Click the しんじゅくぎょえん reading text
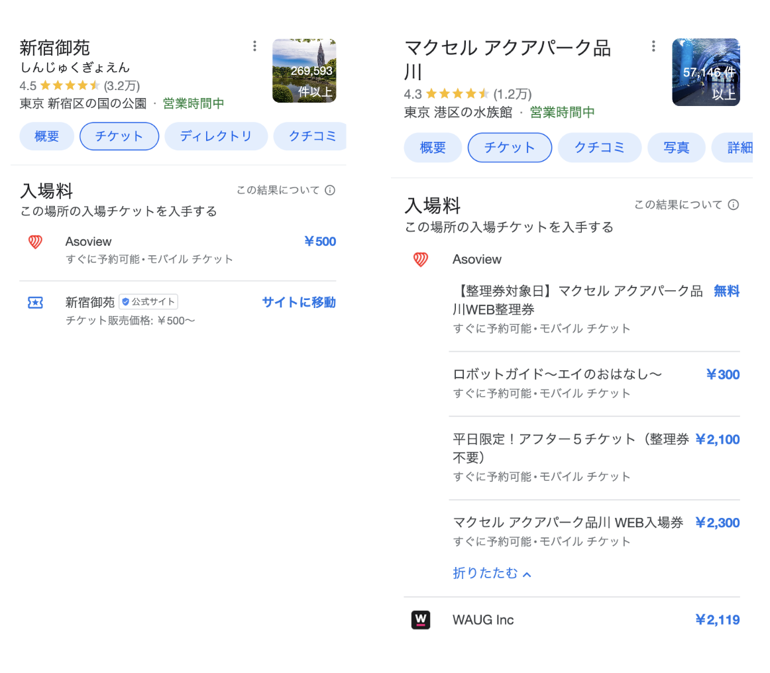The image size is (770, 673). [x=75, y=68]
